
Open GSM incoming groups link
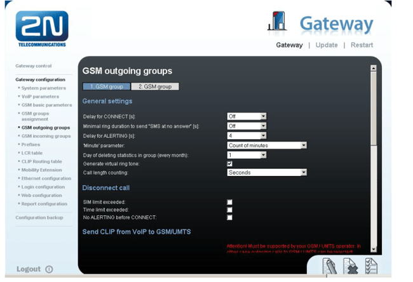pos(46,136)
